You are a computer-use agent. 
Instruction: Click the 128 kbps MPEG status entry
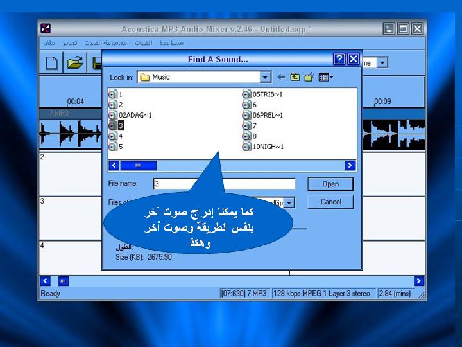coord(323,294)
